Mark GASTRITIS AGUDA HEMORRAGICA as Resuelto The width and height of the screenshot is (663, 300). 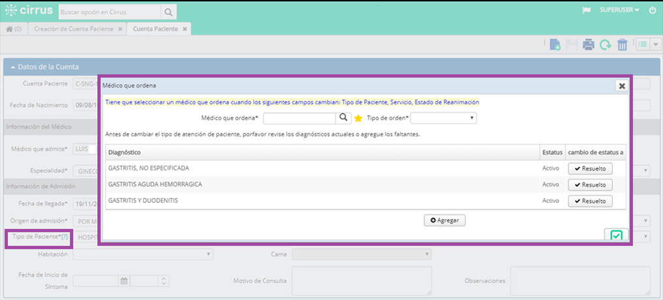(x=590, y=185)
